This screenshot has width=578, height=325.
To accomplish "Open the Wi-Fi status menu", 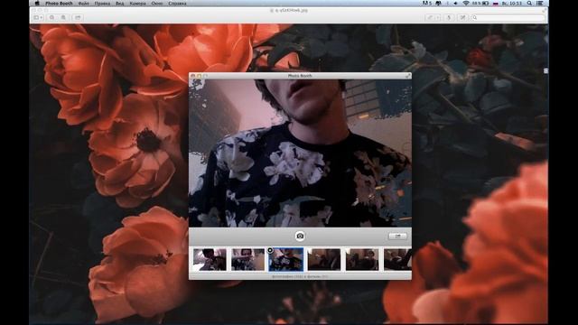I will (466, 3).
